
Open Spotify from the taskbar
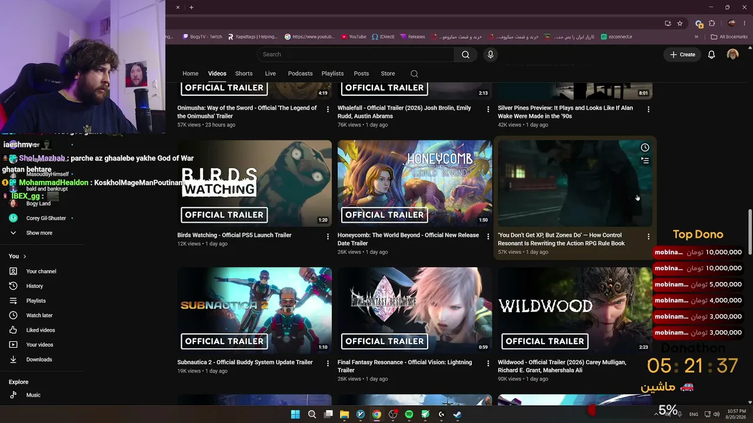409,414
